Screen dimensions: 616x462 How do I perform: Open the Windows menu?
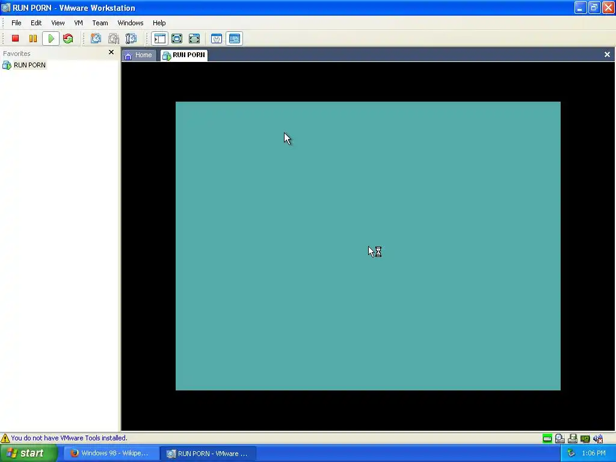click(131, 23)
